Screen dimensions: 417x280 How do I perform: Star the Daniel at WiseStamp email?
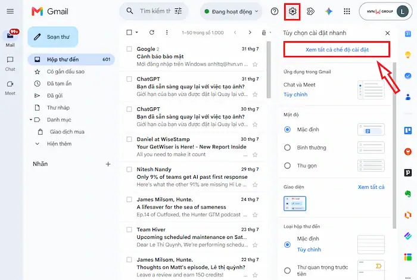coord(255,154)
